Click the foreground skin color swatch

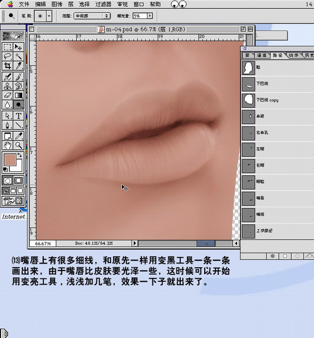point(10,160)
